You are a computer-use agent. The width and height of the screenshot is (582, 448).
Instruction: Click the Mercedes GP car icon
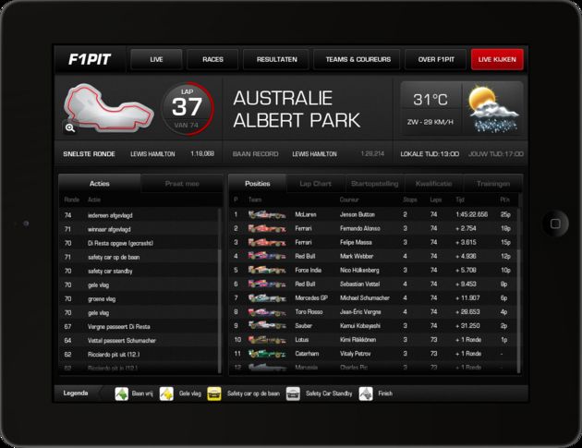[267, 298]
